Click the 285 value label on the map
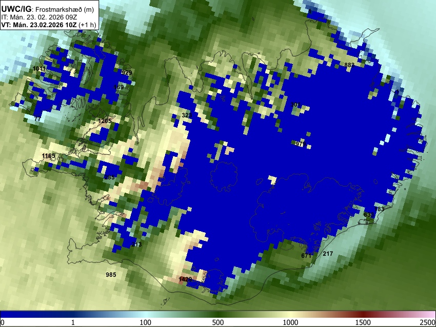 pyautogui.click(x=110, y=177)
